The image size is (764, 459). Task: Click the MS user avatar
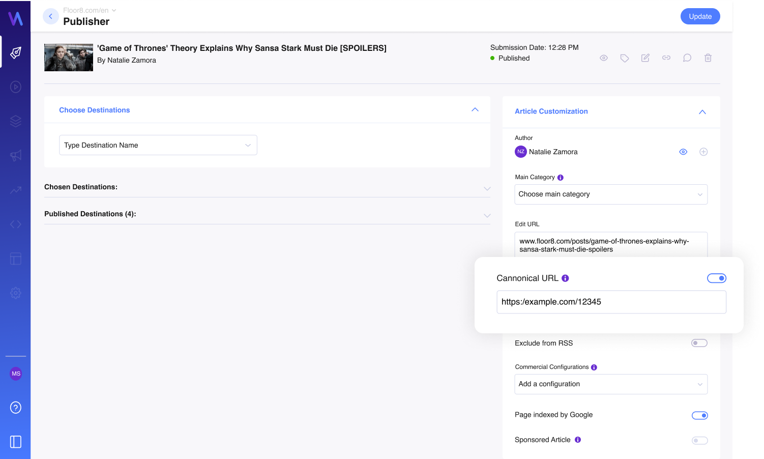16,374
